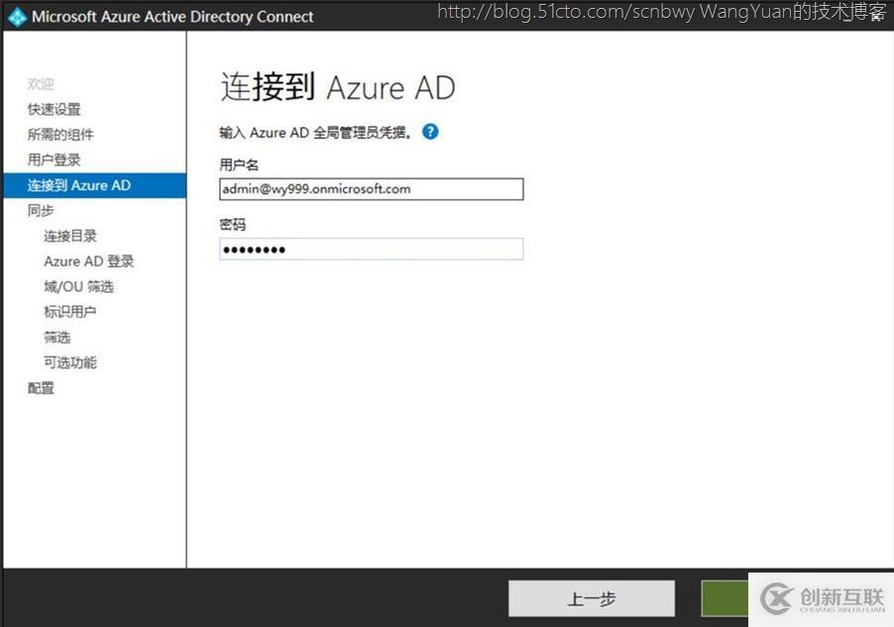The width and height of the screenshot is (894, 627).
Task: Click the Microsoft Azure Active Directory Connect title
Action: [x=172, y=17]
